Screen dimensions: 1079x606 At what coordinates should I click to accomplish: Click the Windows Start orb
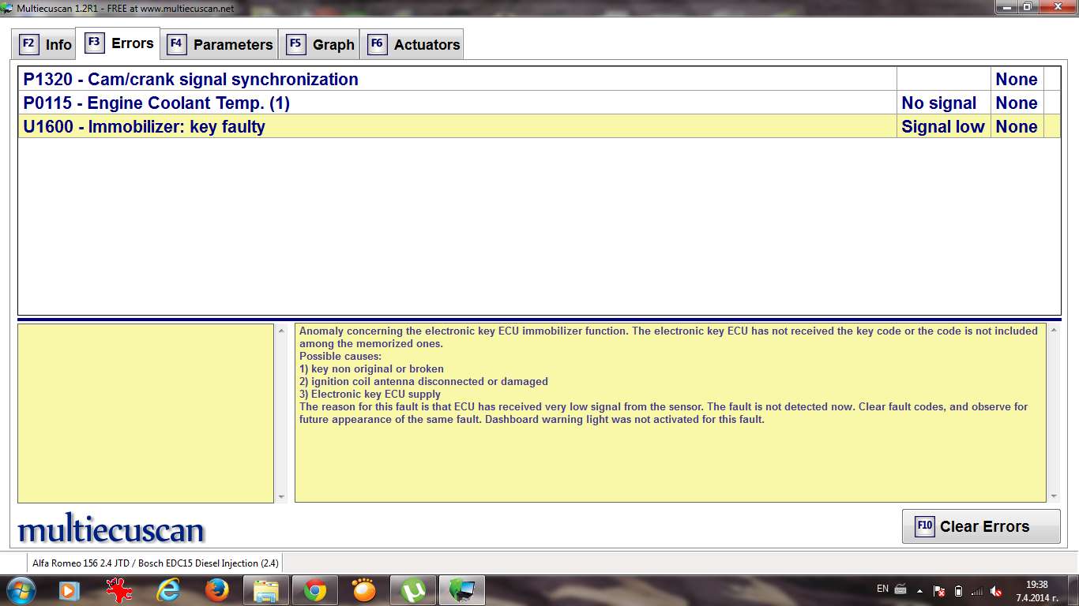click(x=20, y=589)
